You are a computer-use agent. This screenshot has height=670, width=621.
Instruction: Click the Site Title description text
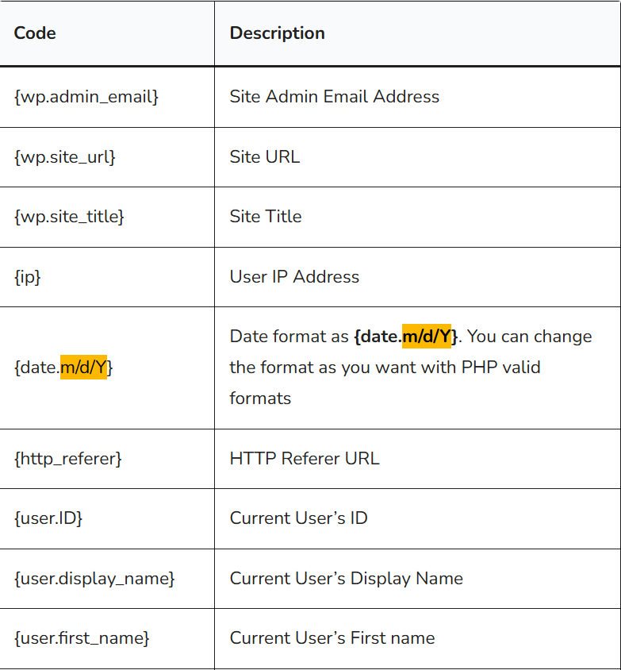[x=266, y=217]
